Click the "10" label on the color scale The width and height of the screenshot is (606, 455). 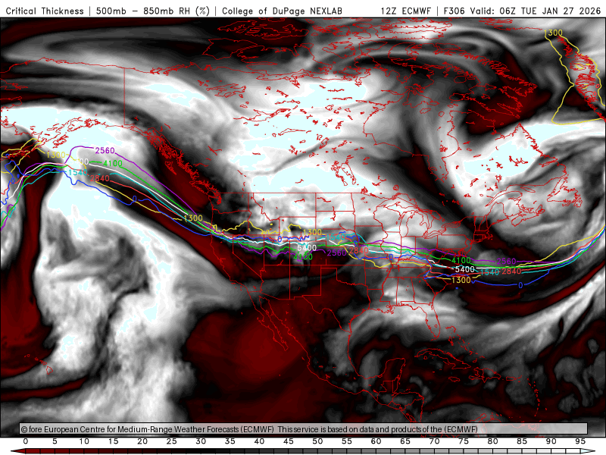[84, 441]
